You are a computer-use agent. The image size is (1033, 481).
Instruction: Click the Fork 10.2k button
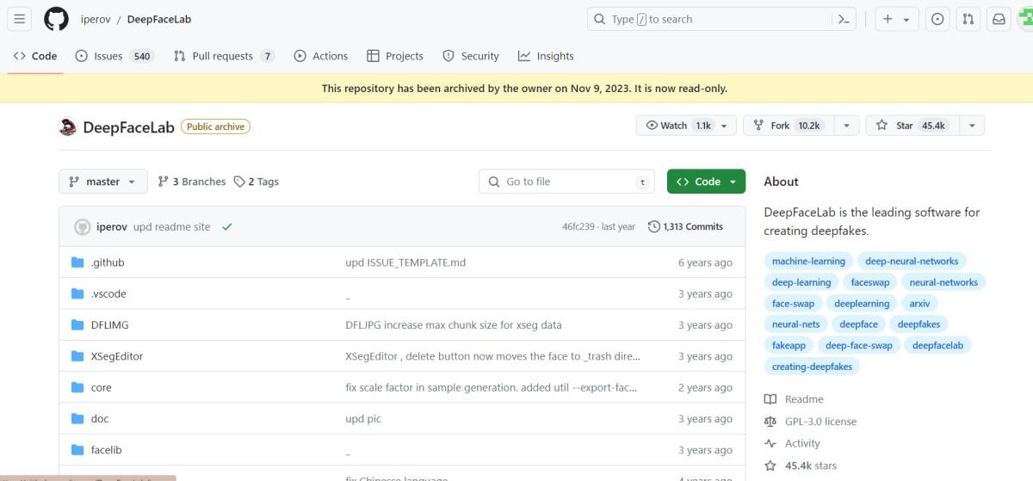(x=789, y=126)
